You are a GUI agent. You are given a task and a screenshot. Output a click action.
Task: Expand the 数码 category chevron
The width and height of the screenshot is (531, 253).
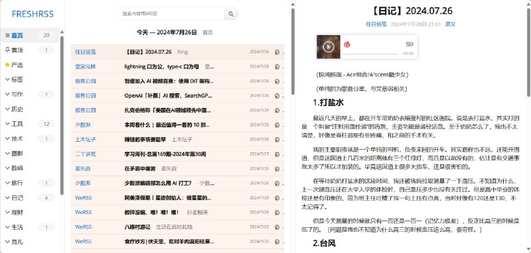pyautogui.click(x=7, y=168)
